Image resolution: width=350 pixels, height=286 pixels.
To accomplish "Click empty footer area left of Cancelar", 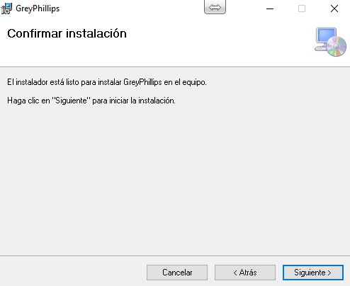I will 71,273.
